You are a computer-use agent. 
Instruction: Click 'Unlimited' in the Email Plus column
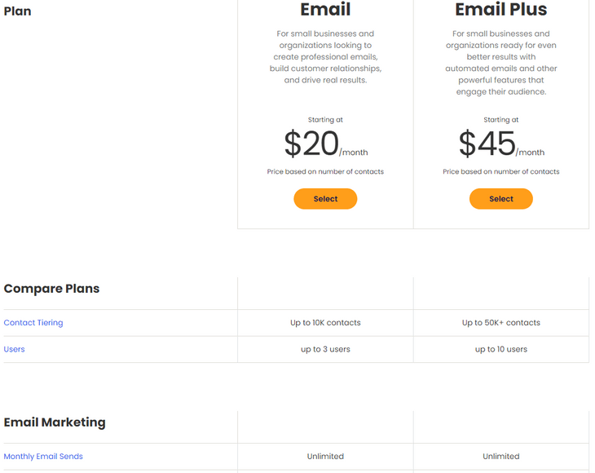tap(500, 457)
